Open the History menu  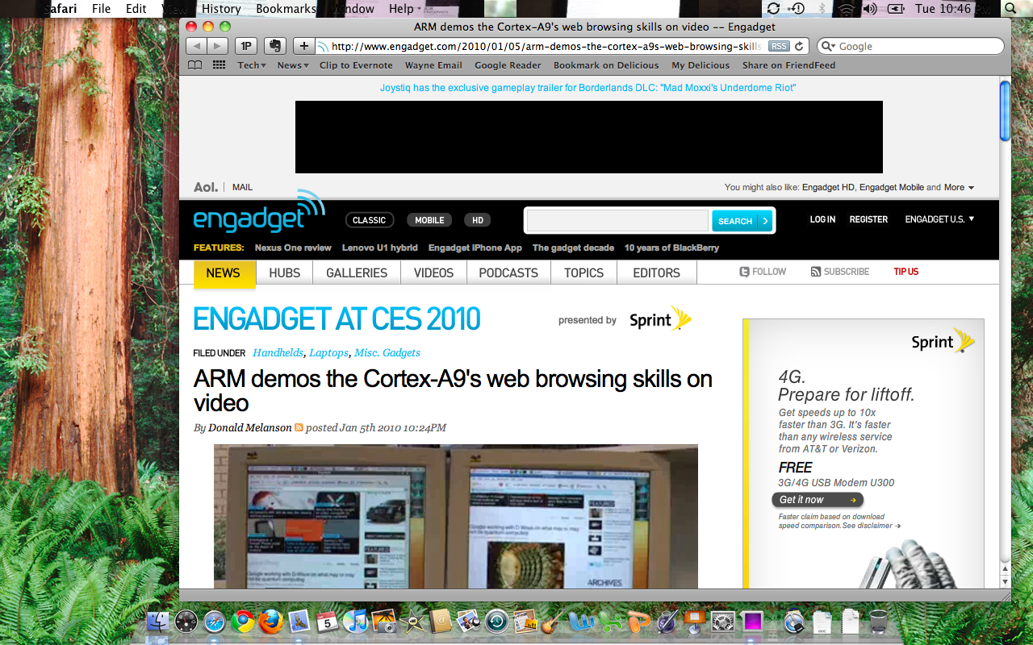(x=221, y=9)
